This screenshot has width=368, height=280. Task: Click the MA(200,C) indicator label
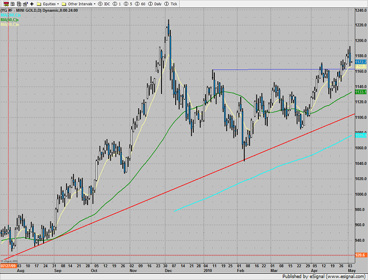(x=10, y=14)
